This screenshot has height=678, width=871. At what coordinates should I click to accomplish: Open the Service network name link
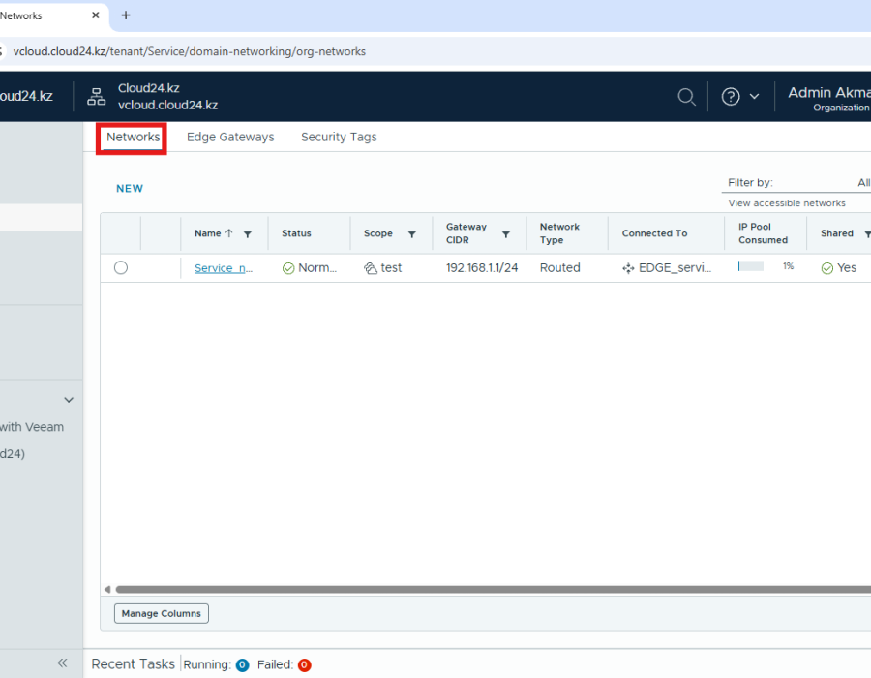pyautogui.click(x=224, y=268)
